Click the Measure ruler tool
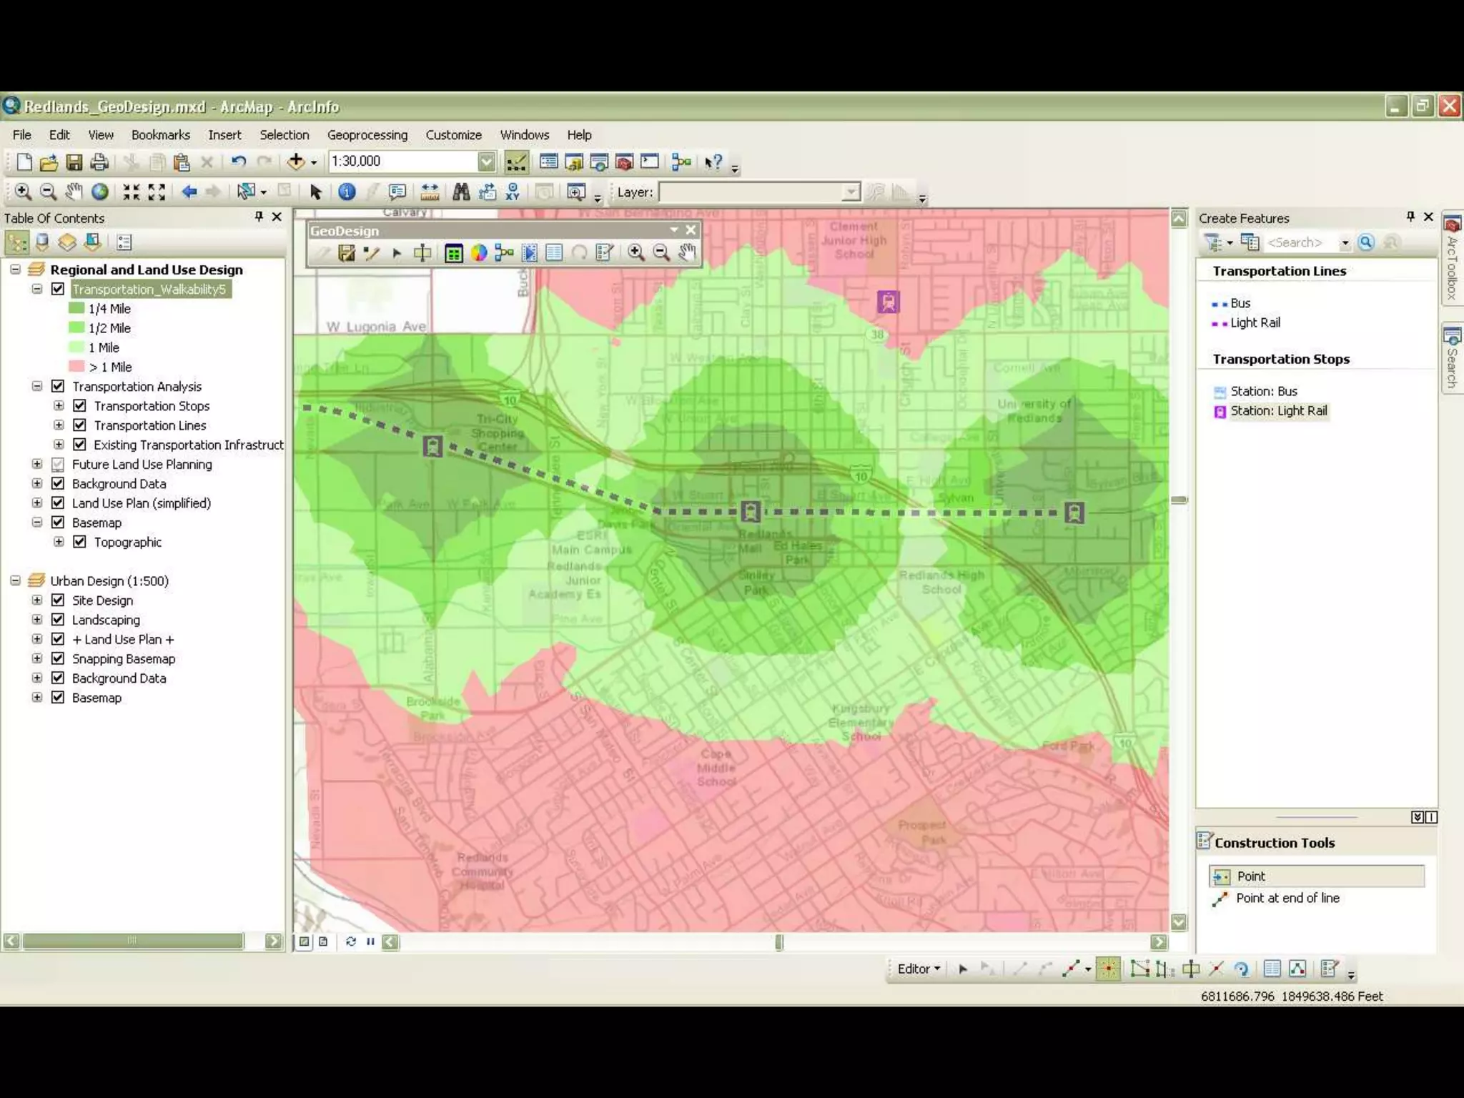 [x=430, y=192]
